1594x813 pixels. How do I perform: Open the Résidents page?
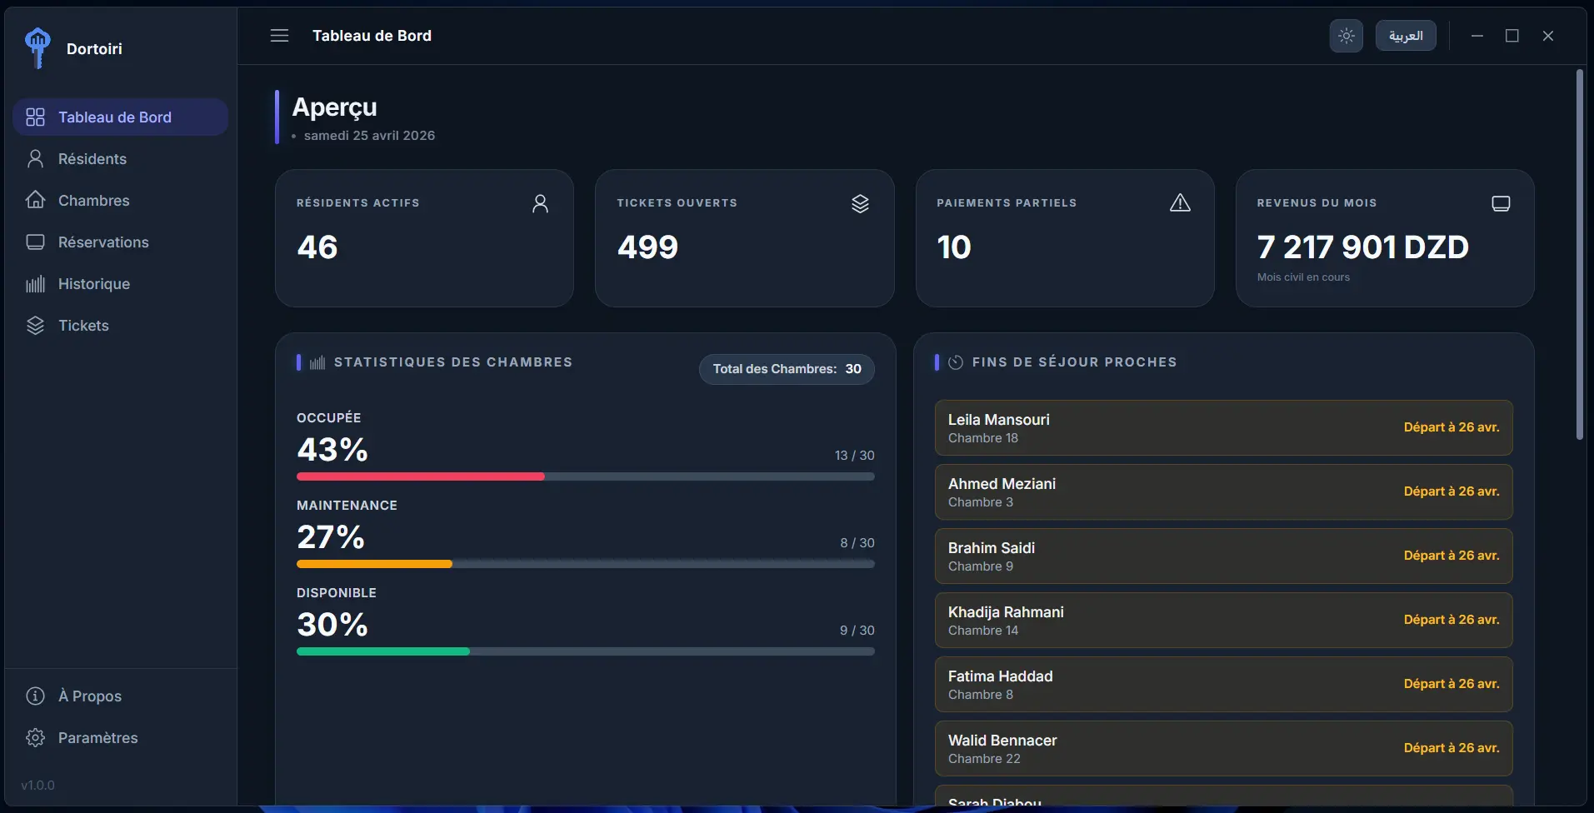[x=92, y=159]
